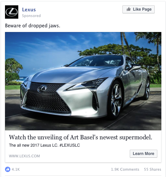Click the car's windshield in the photo
The width and height of the screenshot is (167, 177).
(97, 62)
